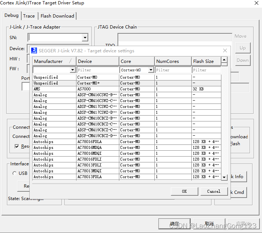Close the Target device settings dialog
262x233 pixels.
tap(225, 50)
